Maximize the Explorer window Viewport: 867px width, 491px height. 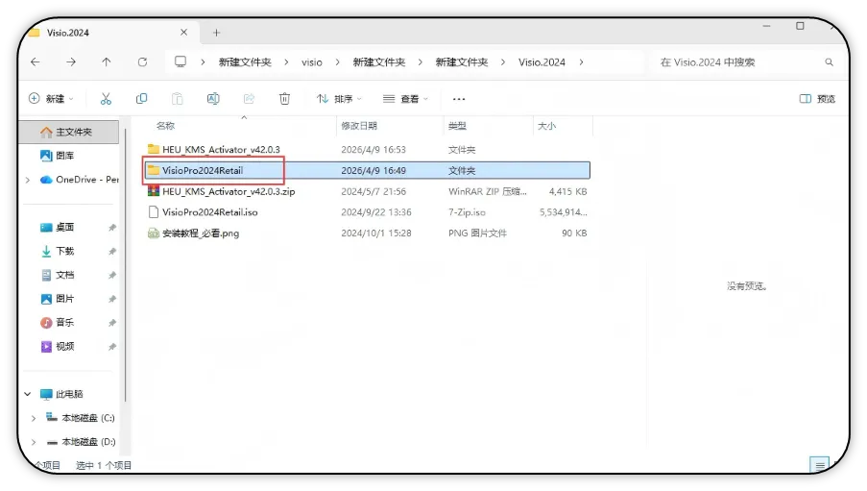point(800,26)
